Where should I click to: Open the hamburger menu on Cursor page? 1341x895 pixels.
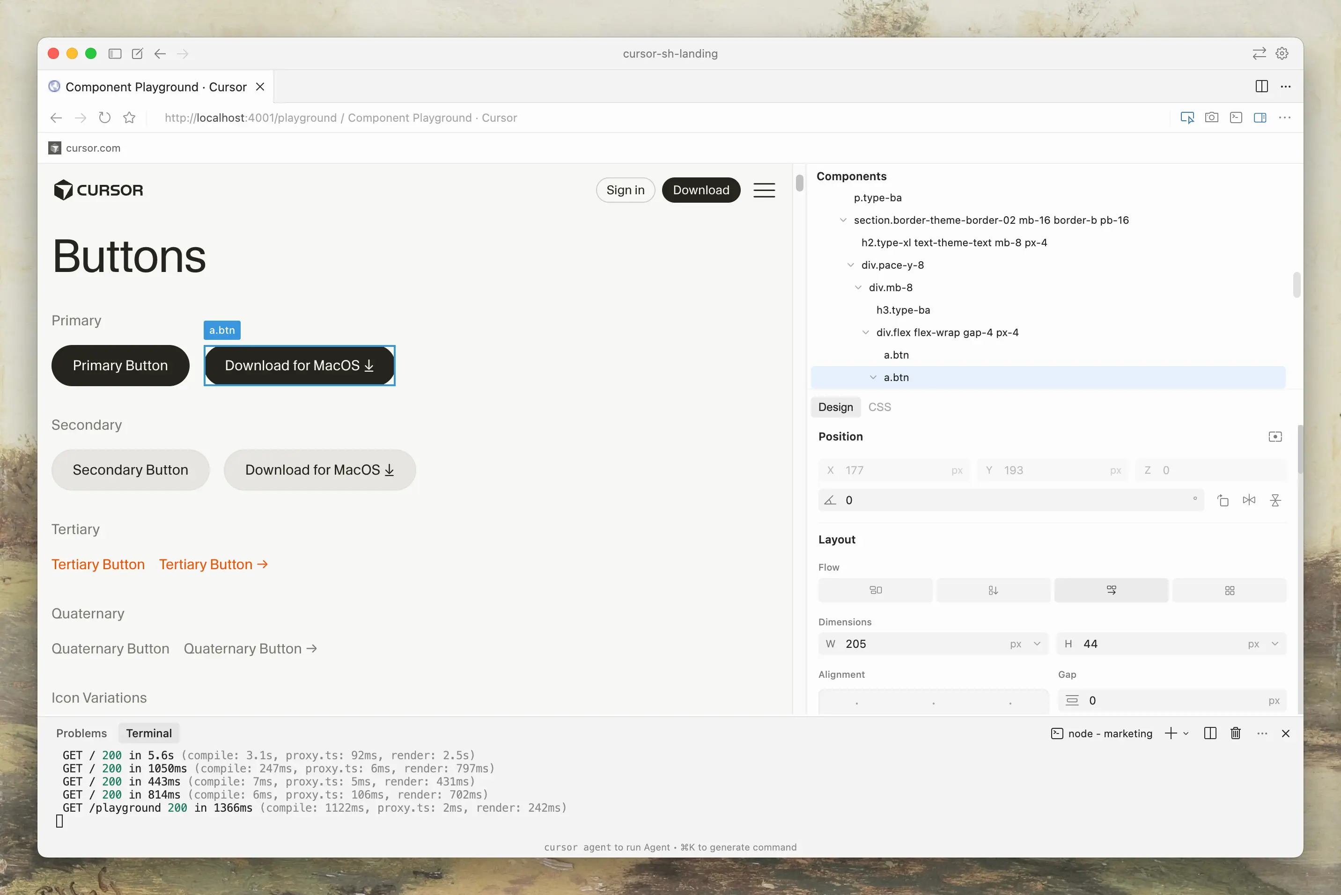(x=764, y=190)
